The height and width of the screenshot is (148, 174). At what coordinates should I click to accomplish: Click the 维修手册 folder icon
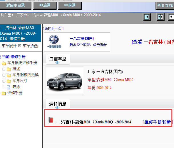[4, 93]
